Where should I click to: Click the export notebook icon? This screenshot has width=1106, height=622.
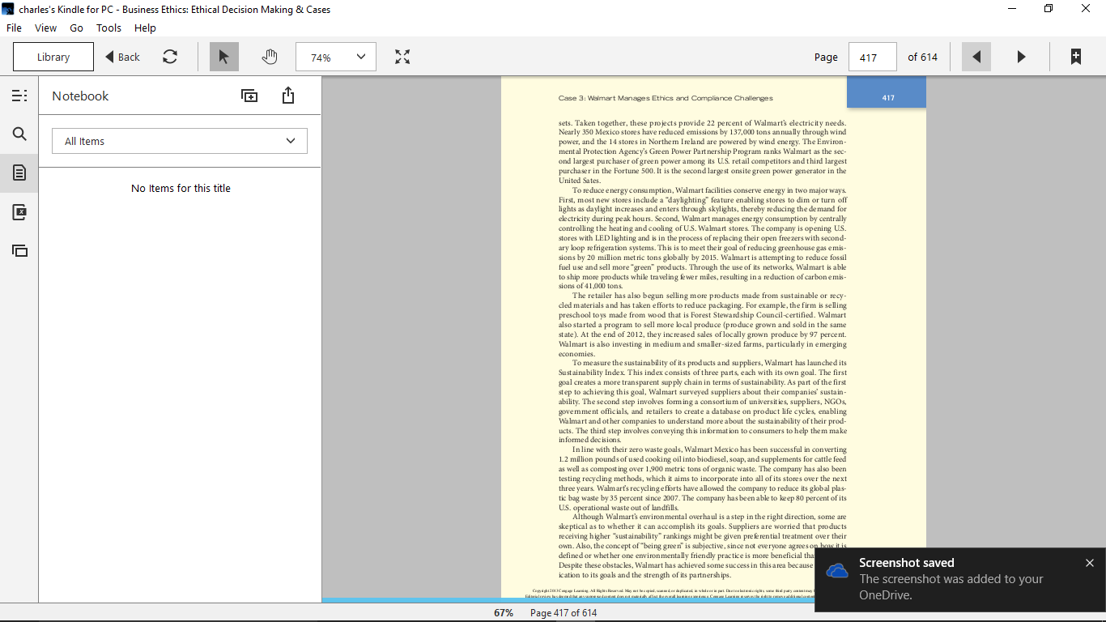pyautogui.click(x=288, y=96)
